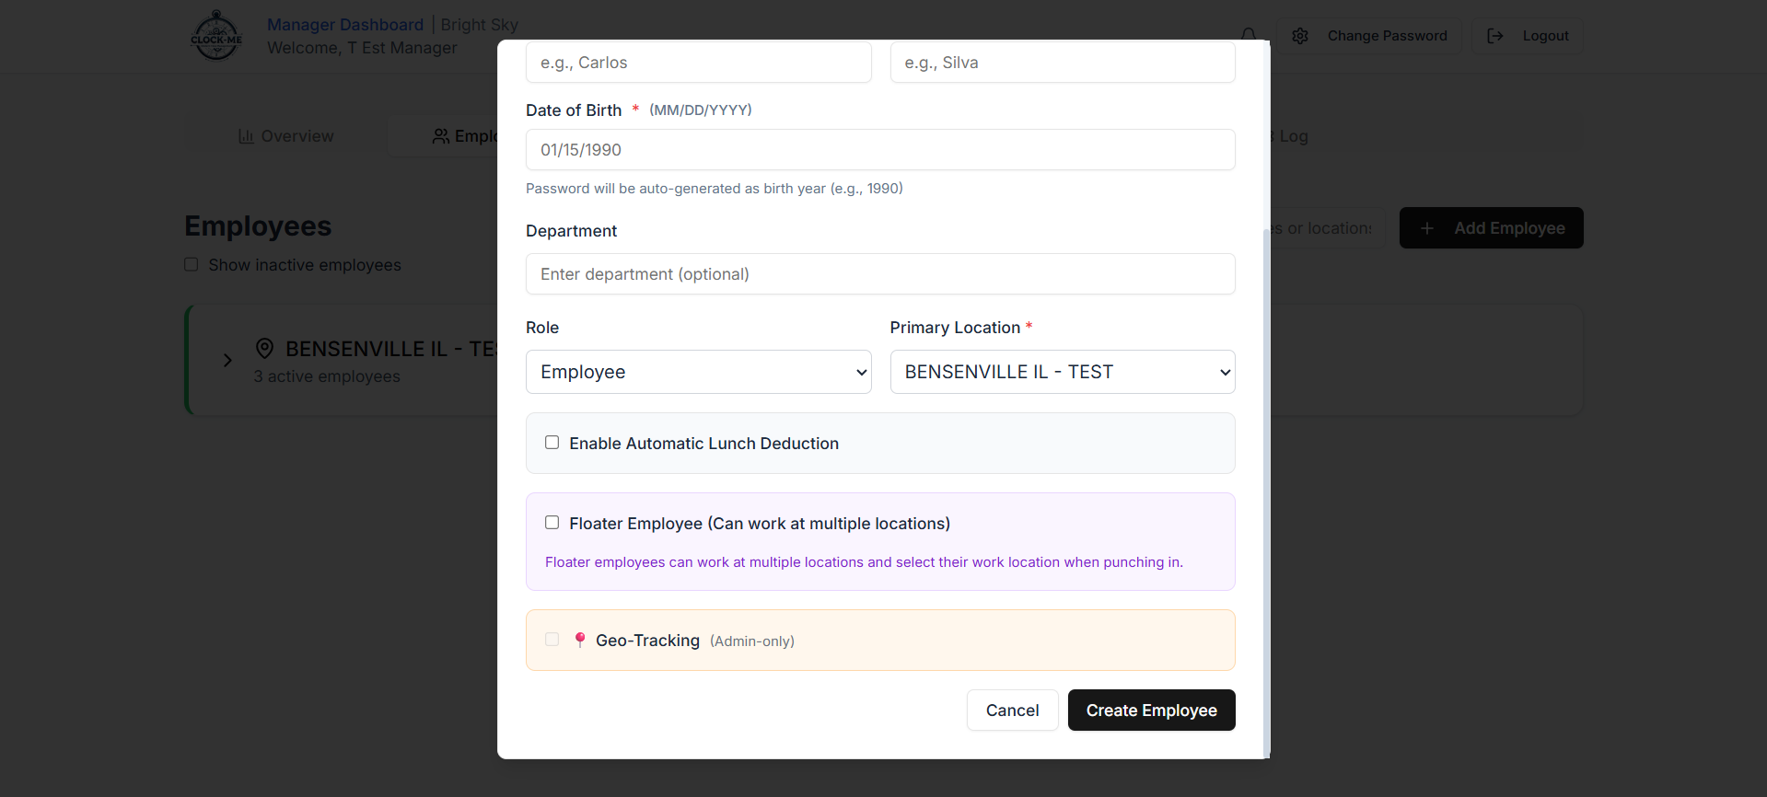The image size is (1767, 797).
Task: Click the Add Employee button
Action: click(1492, 228)
